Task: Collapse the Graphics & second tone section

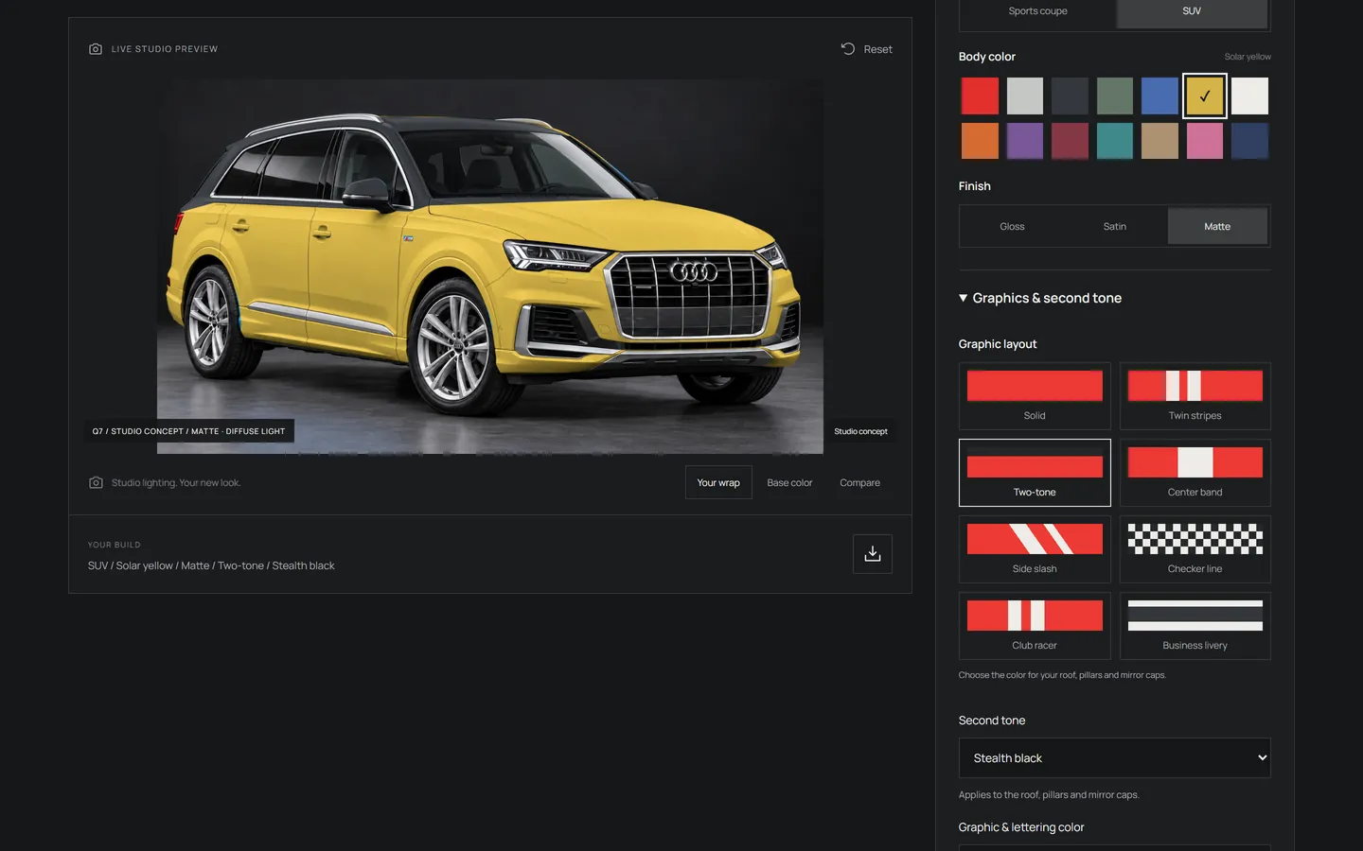Action: [x=1040, y=298]
